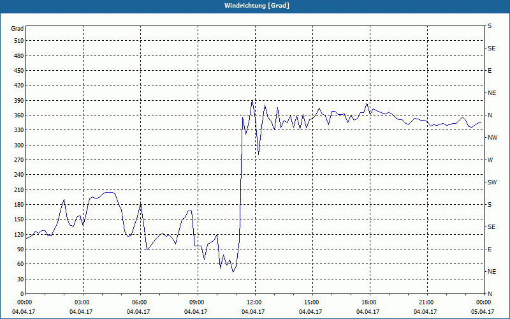Screen dimensions: 510x319
Task: Click the 510 value on the degree axis
Action: coord(19,41)
